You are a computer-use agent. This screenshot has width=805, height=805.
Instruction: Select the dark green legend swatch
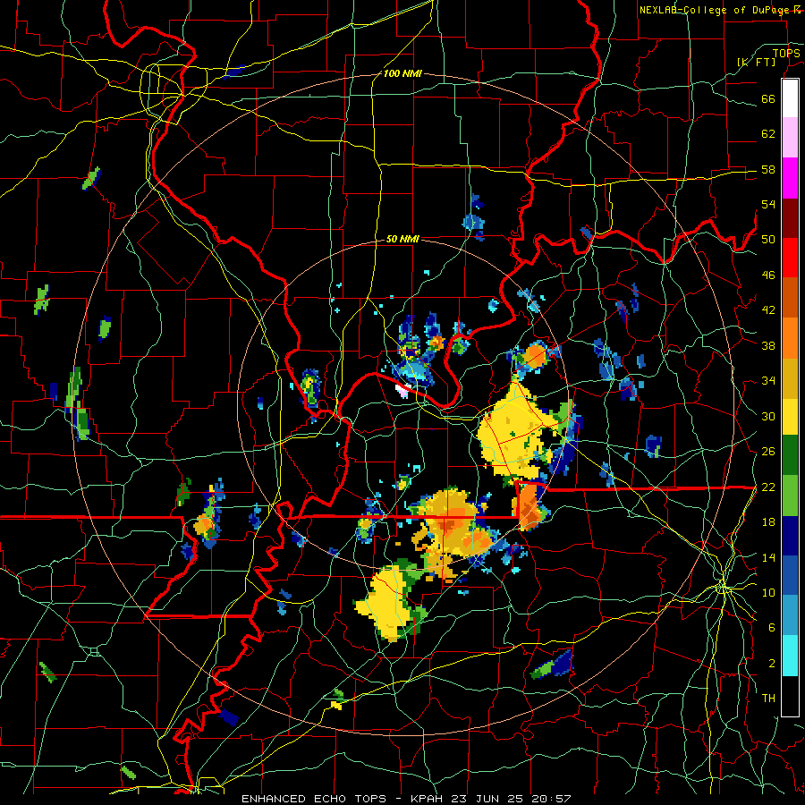coord(790,455)
